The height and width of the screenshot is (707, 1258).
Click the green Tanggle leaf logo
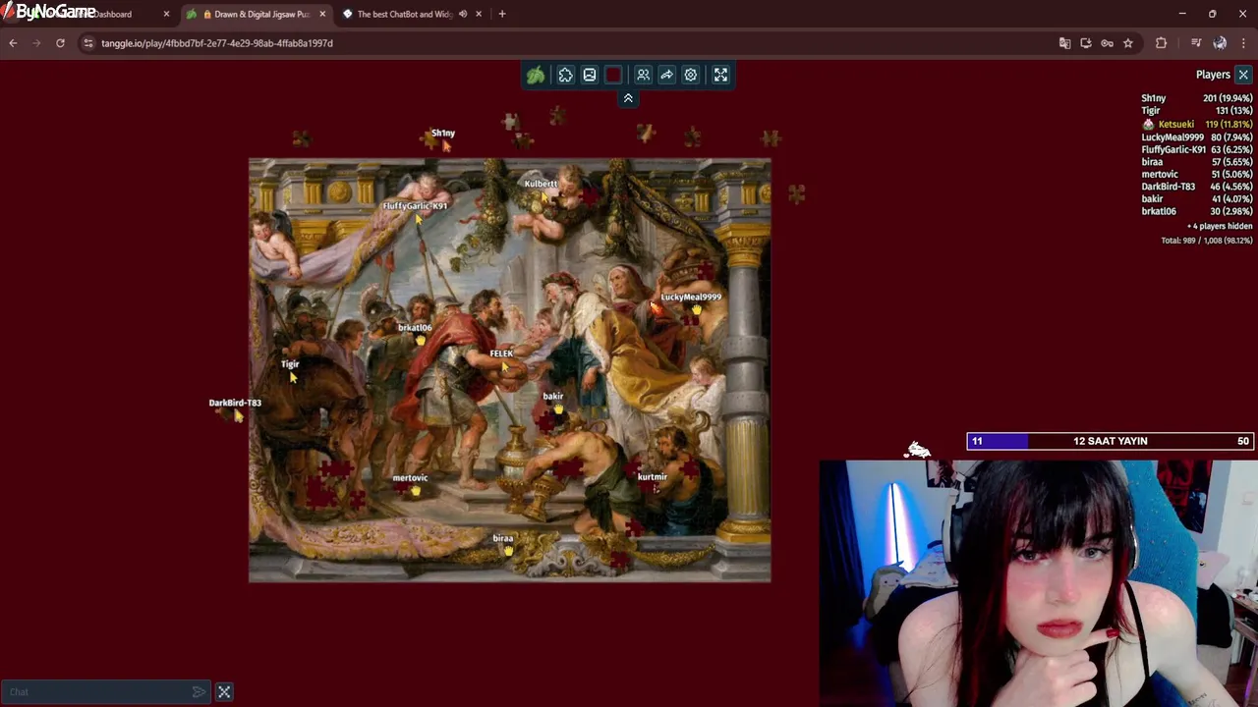pos(536,75)
